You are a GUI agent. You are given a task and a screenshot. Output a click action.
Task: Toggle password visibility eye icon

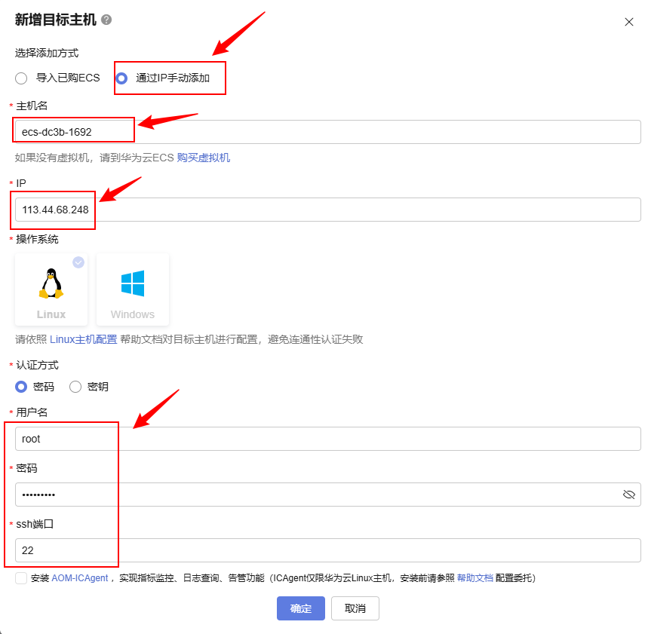coord(628,495)
